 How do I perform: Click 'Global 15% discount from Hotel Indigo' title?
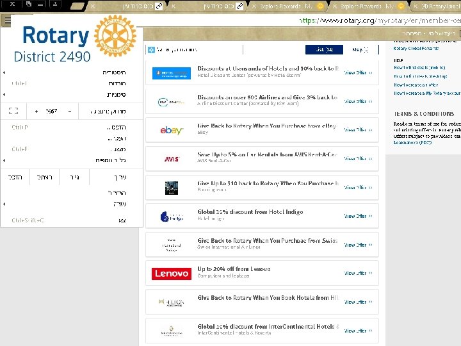[x=250, y=212]
